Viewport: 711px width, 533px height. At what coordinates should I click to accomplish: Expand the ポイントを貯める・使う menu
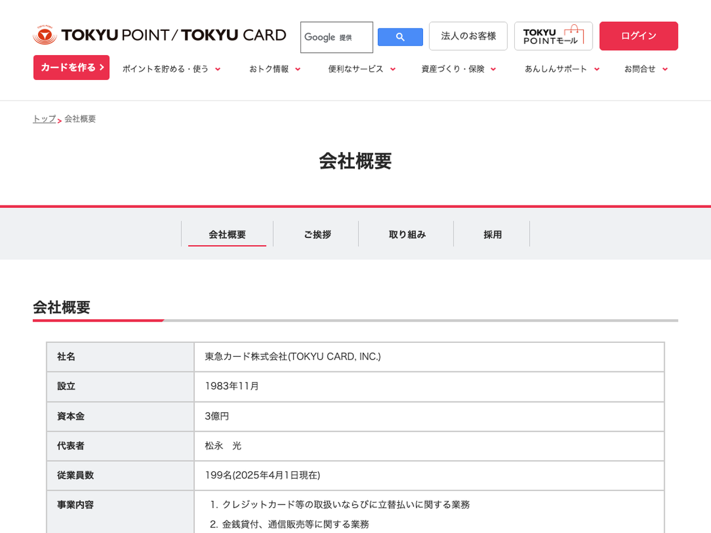pyautogui.click(x=171, y=69)
